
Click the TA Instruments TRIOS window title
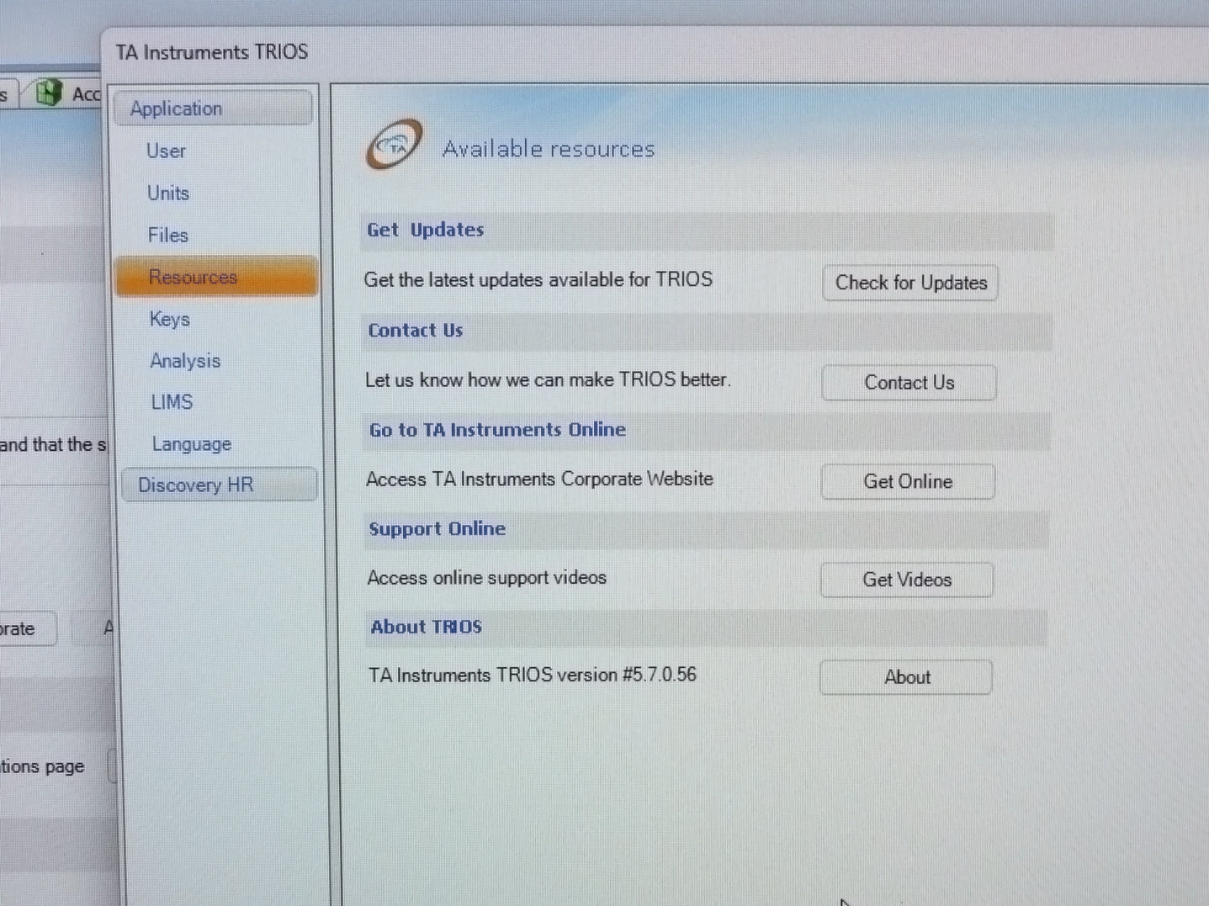click(x=212, y=52)
